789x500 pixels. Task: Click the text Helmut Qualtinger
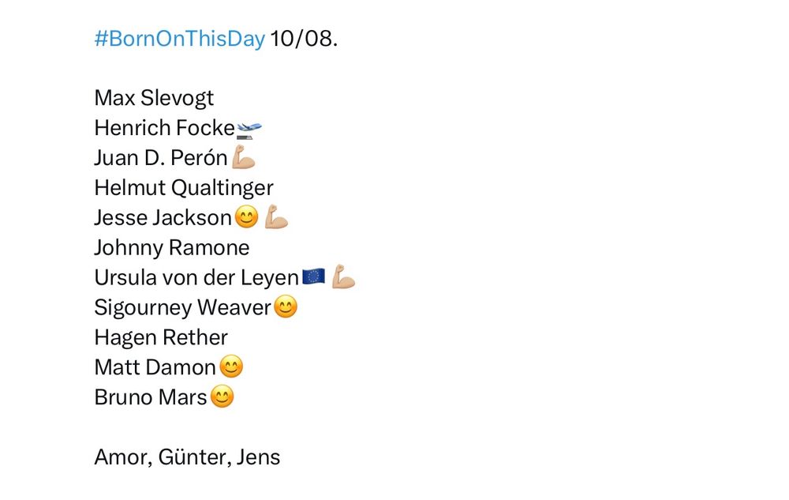[184, 188]
